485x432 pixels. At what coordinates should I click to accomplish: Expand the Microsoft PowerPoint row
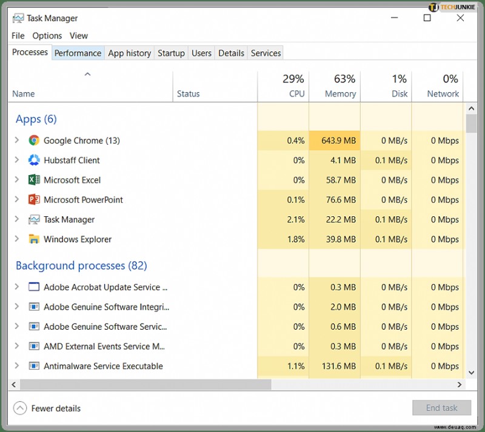click(17, 199)
